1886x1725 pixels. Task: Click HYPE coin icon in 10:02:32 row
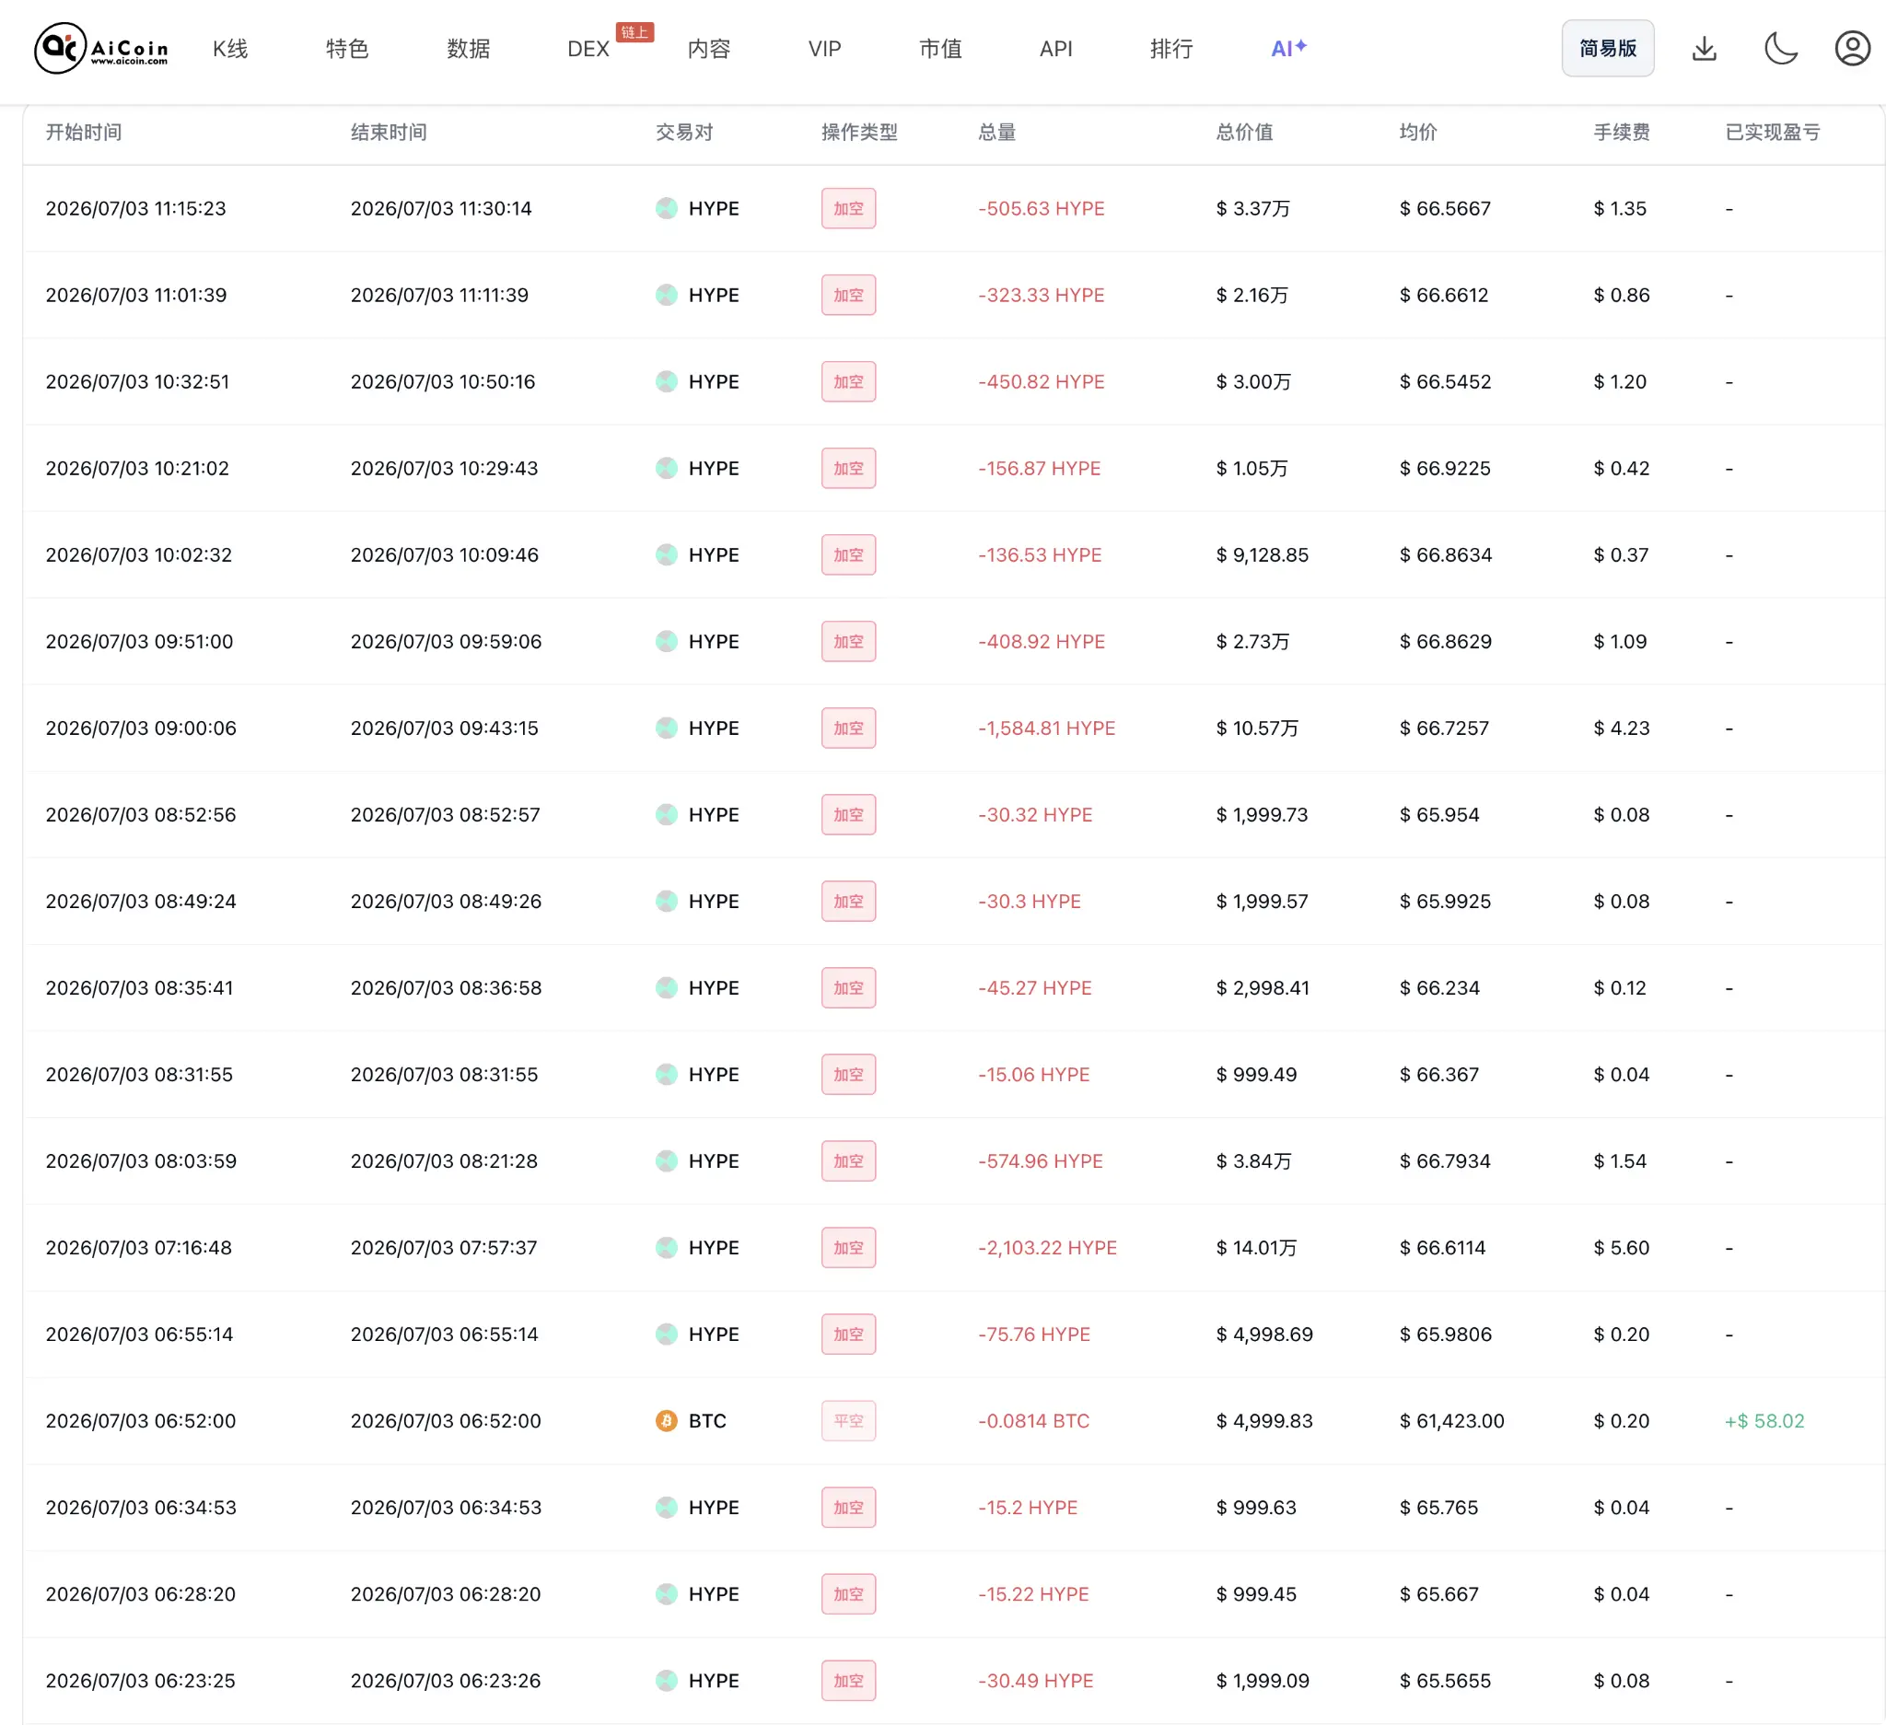(666, 554)
